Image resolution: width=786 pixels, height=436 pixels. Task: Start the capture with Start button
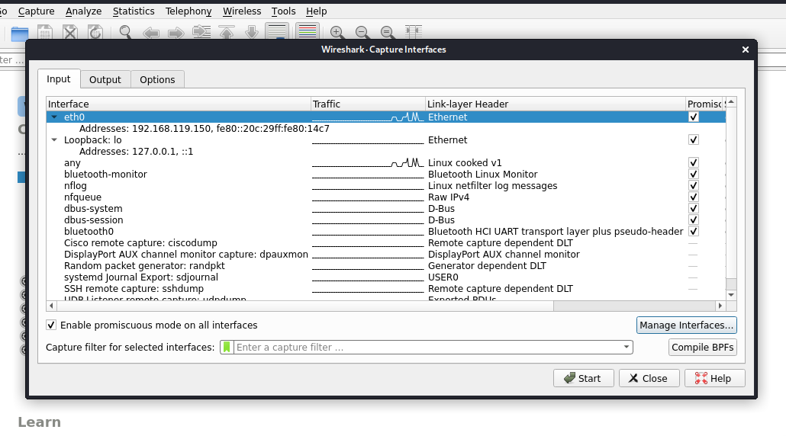pyautogui.click(x=584, y=378)
